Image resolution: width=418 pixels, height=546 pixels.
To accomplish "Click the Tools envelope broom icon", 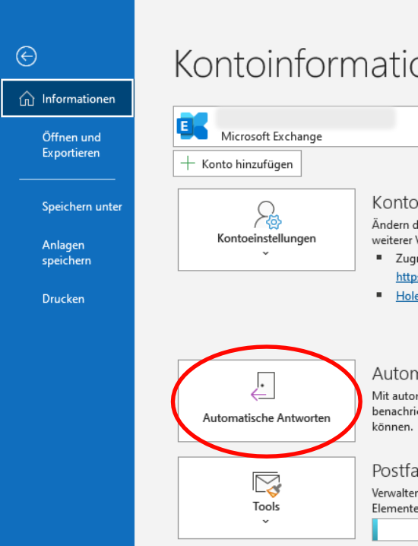I will click(x=267, y=484).
